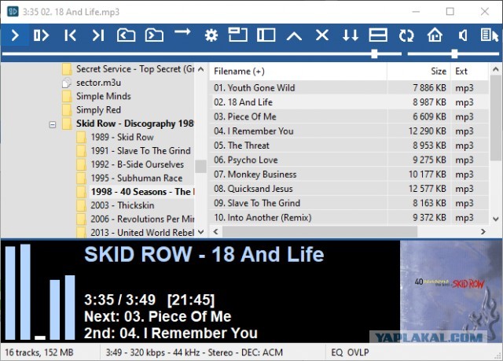Screen dimensions: 503x361
Task: Select track 01. Youth Gone Wild
Action: coord(349,87)
